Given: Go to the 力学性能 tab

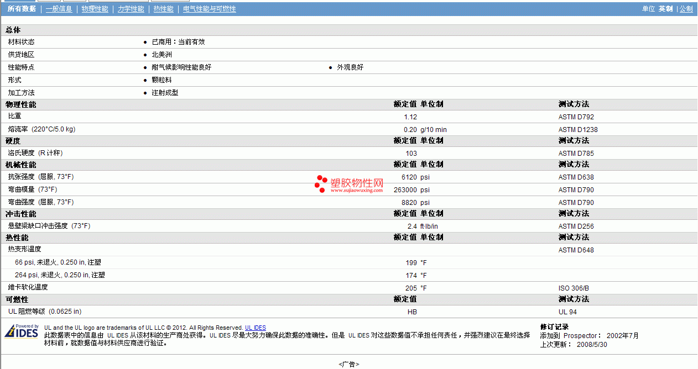Looking at the screenshot, I should click(131, 9).
